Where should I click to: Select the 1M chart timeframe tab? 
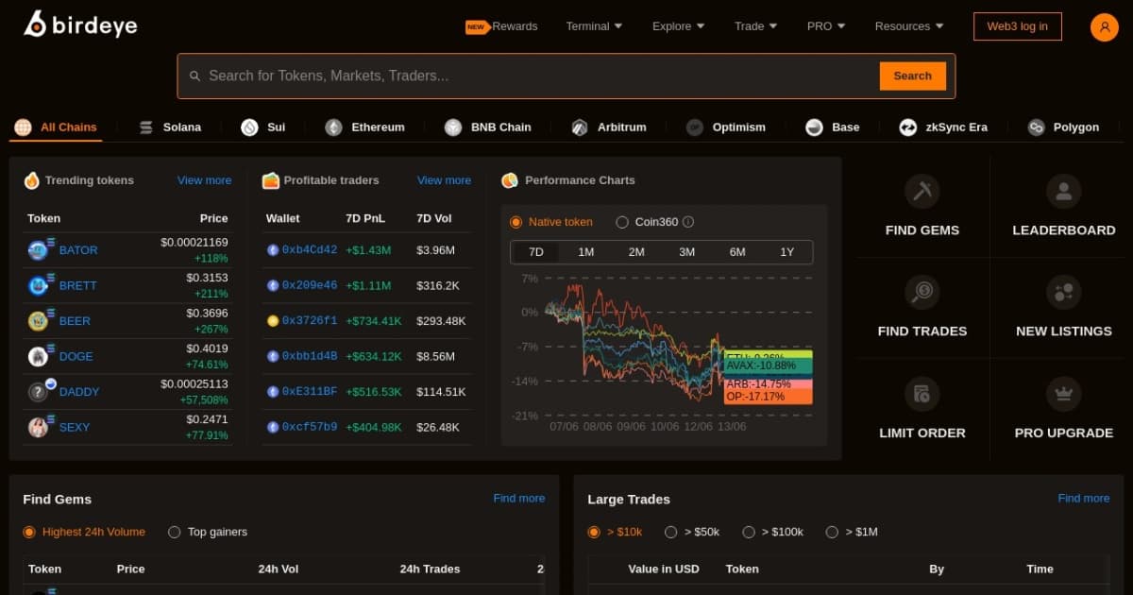[x=585, y=252]
